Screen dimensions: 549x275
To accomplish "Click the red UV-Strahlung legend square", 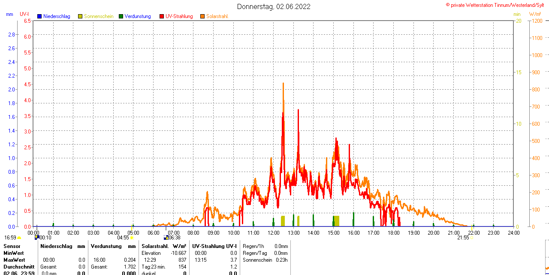I will [162, 16].
